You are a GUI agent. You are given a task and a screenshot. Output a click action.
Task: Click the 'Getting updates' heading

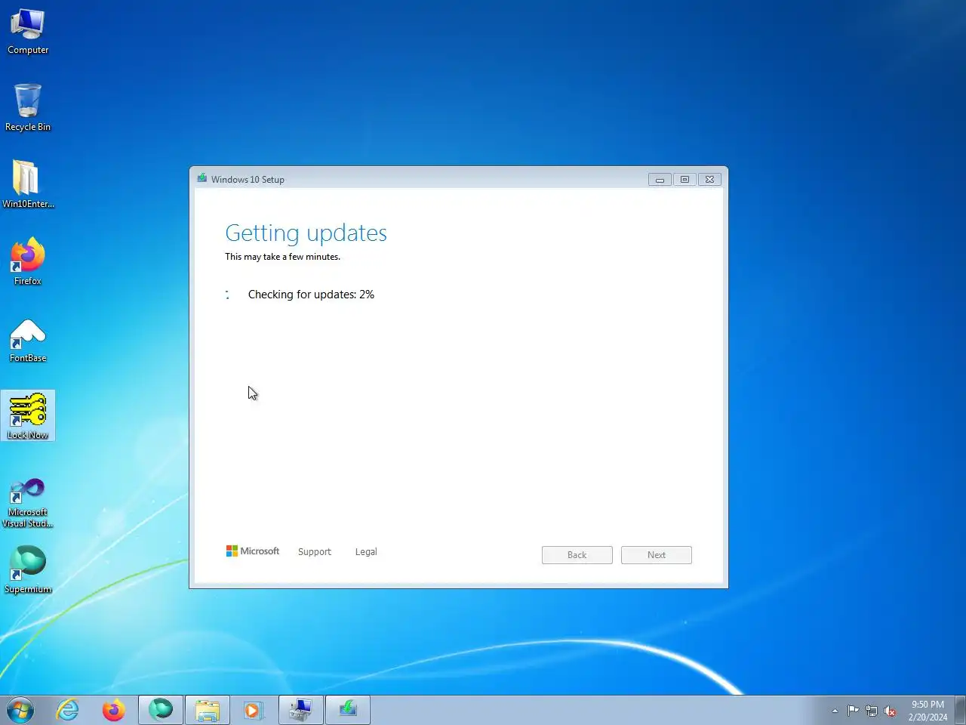click(306, 233)
